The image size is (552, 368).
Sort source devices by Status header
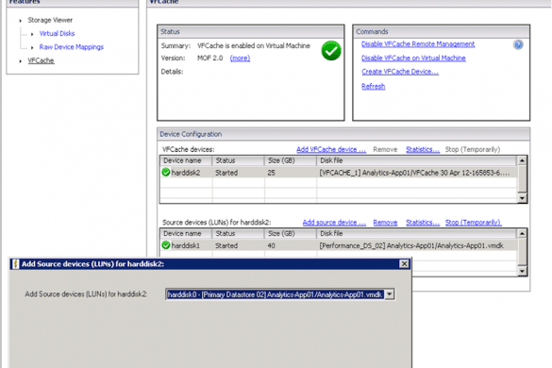238,233
